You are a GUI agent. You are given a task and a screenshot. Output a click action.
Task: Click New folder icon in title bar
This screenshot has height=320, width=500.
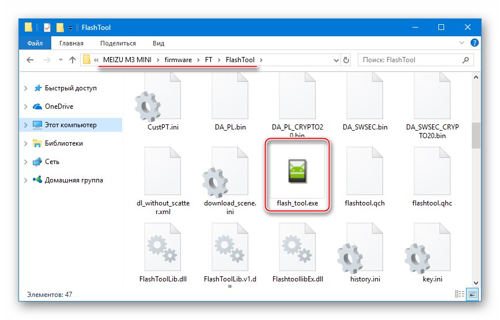[x=60, y=28]
